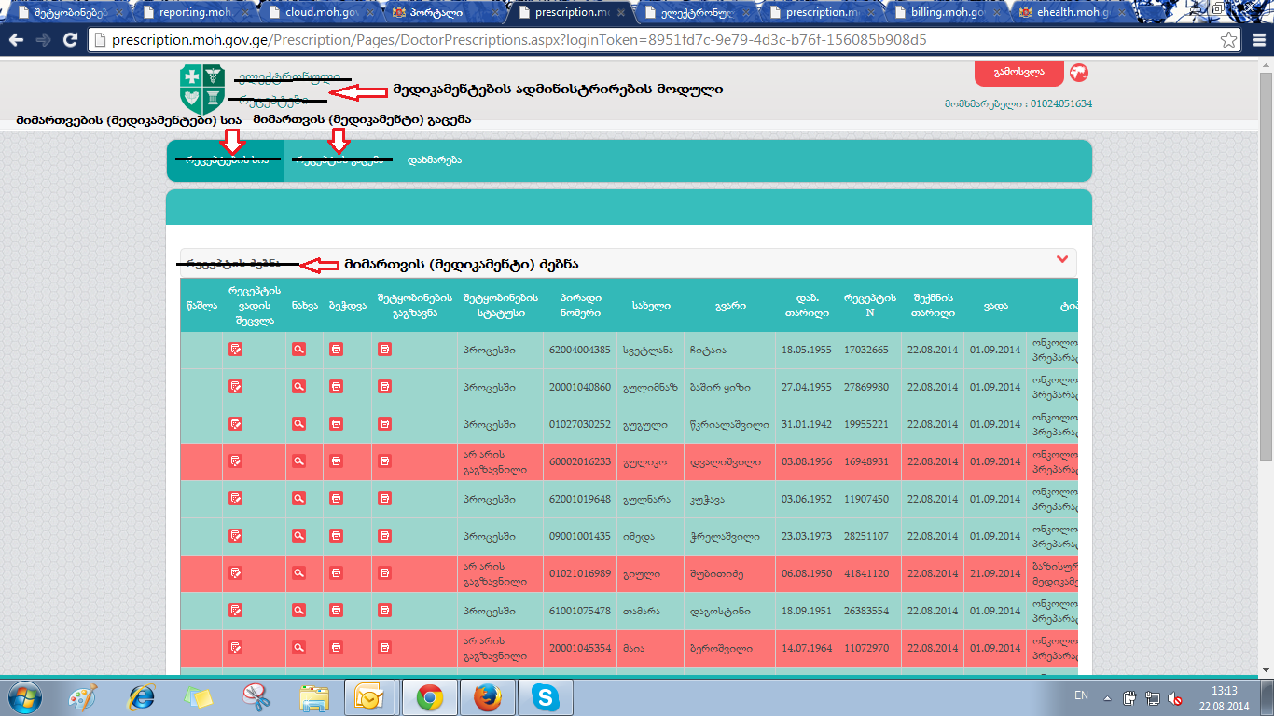The width and height of the screenshot is (1274, 716).
Task: Bookmark page with star icon
Action: [1229, 40]
